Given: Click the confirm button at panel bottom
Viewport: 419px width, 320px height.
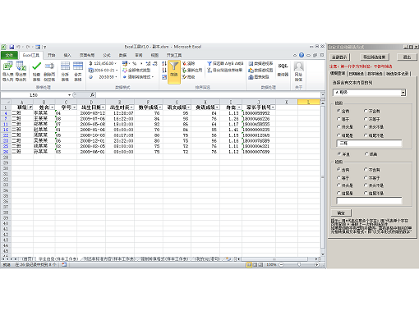Looking at the screenshot, I should 341,213.
